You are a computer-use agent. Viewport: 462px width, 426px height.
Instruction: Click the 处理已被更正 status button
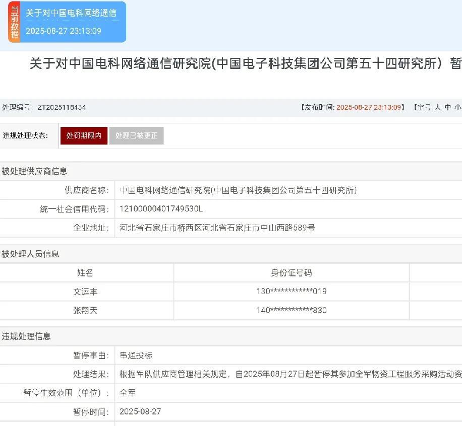136,135
